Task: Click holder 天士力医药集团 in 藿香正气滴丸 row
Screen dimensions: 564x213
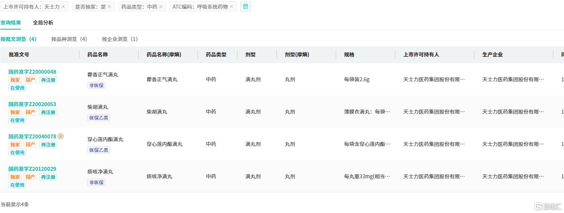Action: pyautogui.click(x=434, y=79)
